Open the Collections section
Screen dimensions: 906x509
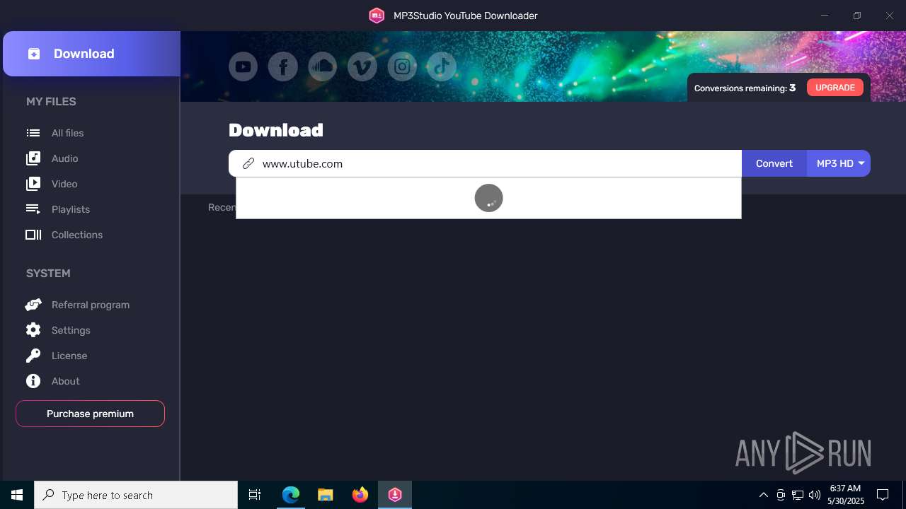(77, 235)
